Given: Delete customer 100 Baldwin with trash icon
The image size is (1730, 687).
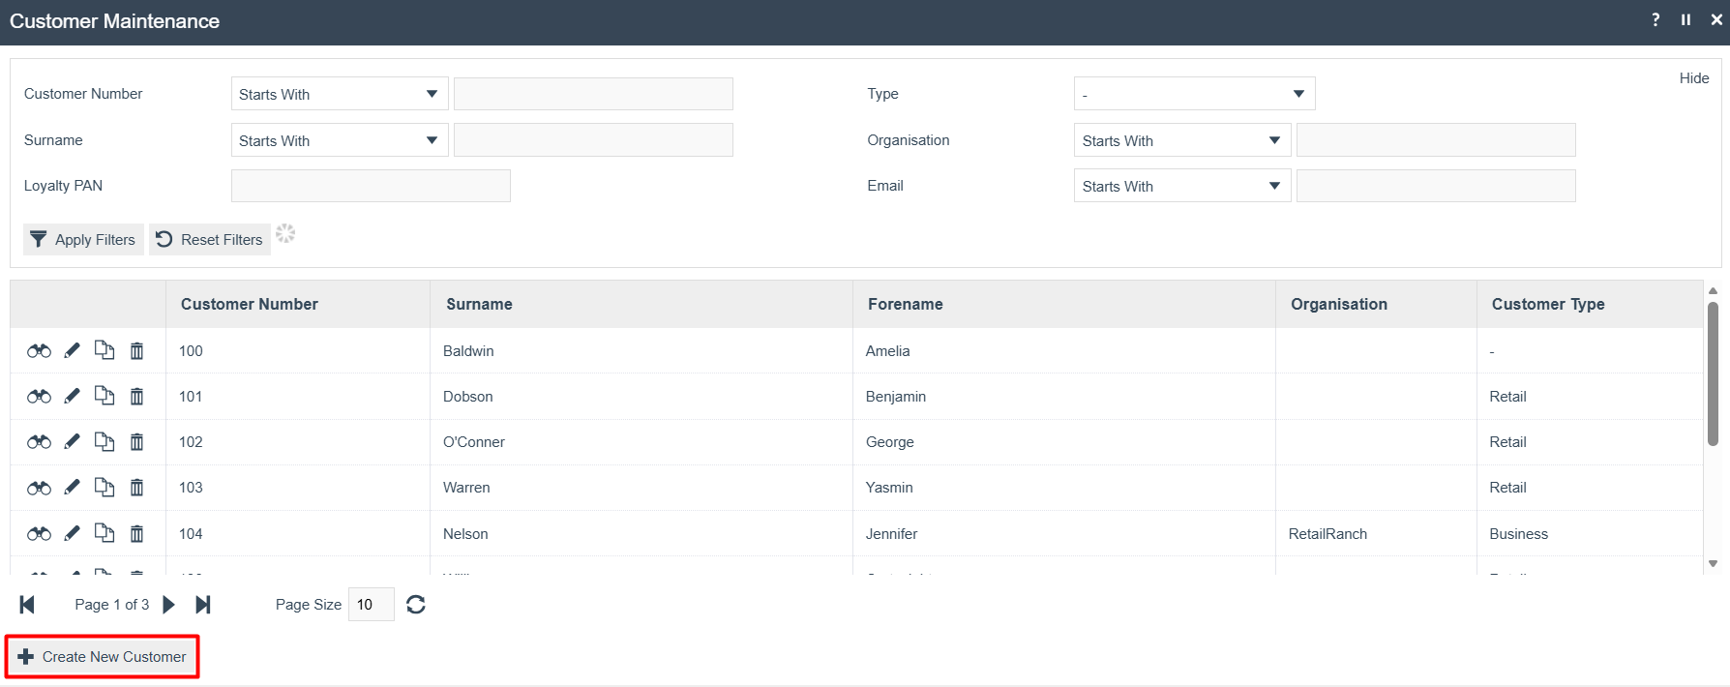Looking at the screenshot, I should pyautogui.click(x=136, y=351).
